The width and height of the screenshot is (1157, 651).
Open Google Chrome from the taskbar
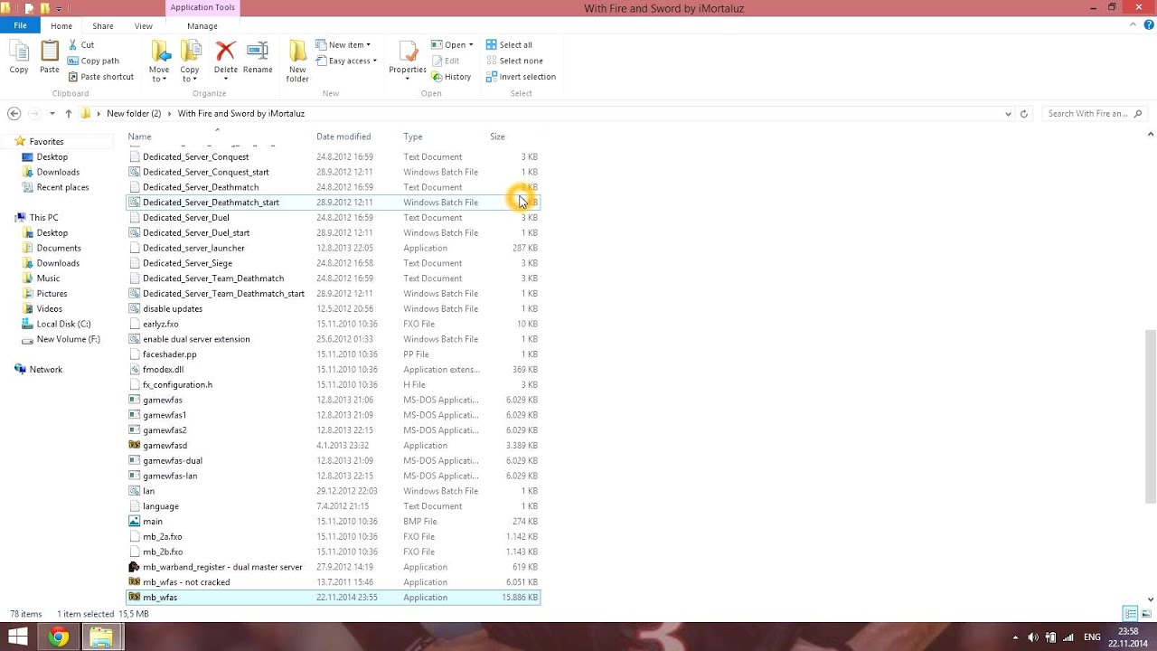[x=59, y=637]
